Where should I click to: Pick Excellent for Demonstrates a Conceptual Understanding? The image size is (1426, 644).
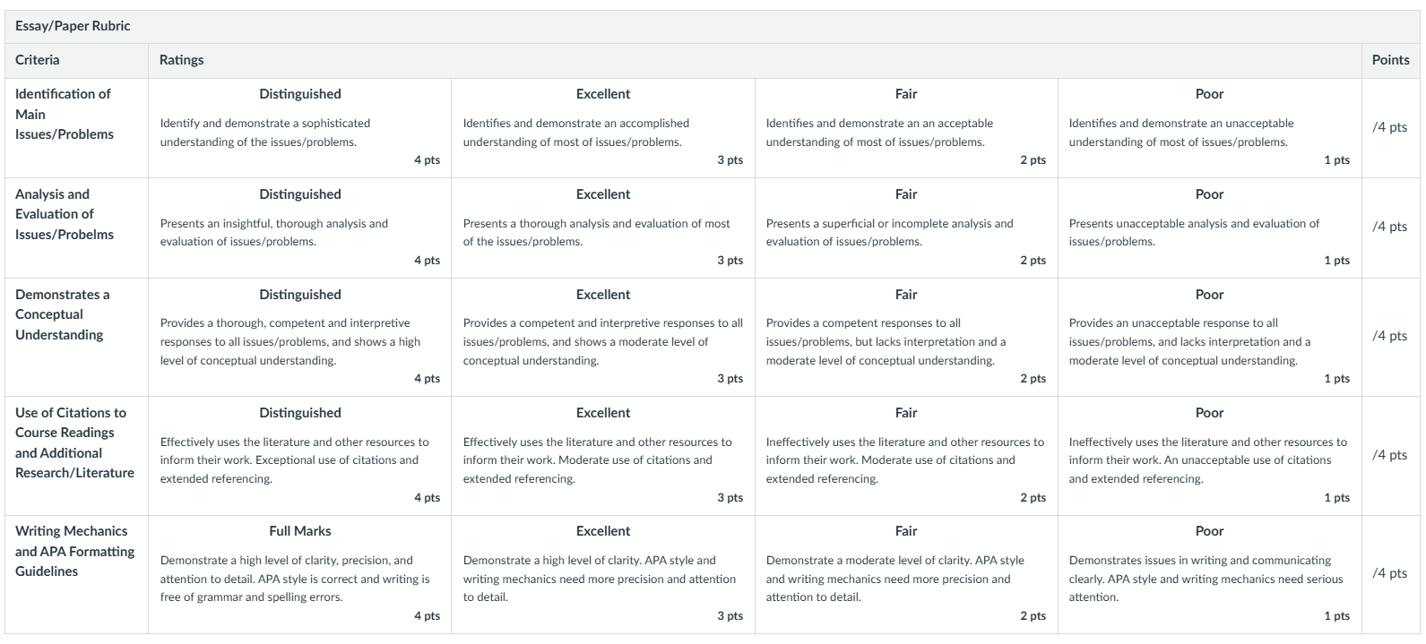603,337
